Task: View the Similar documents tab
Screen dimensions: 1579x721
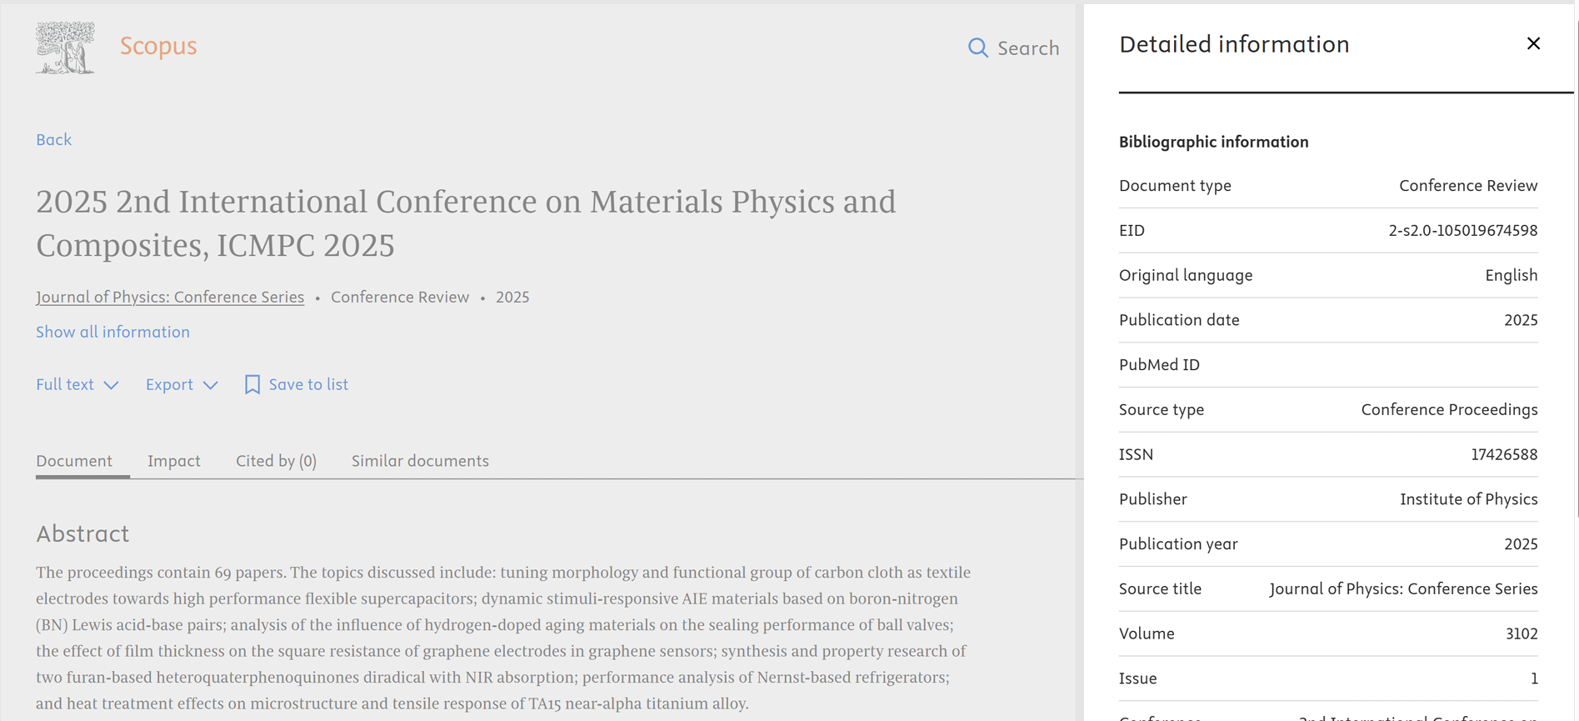Action: point(420,461)
